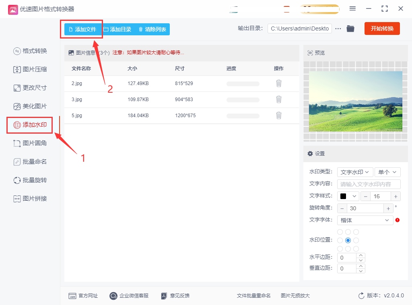
Task: Click the 图片拼接 image stitching icon
Action: [x=17, y=199]
